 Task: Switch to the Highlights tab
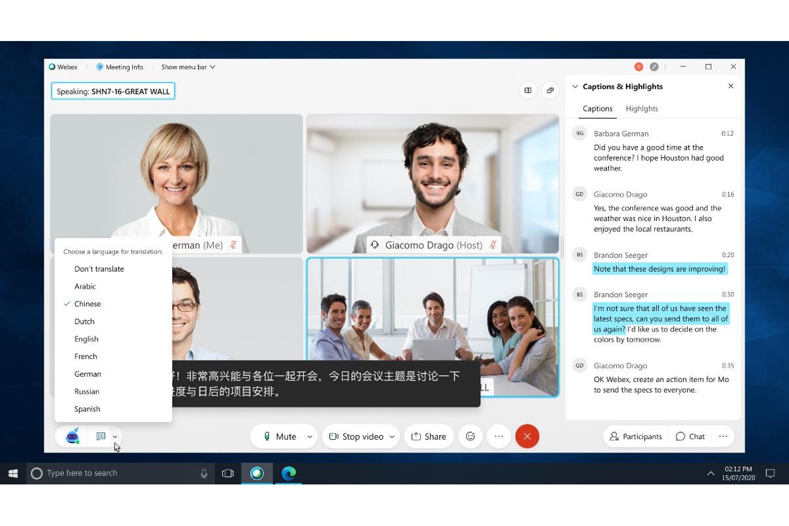(642, 109)
